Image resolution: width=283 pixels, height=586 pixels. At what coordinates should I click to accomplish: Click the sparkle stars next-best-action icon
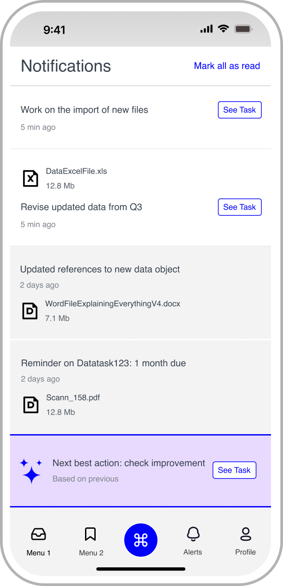click(31, 471)
